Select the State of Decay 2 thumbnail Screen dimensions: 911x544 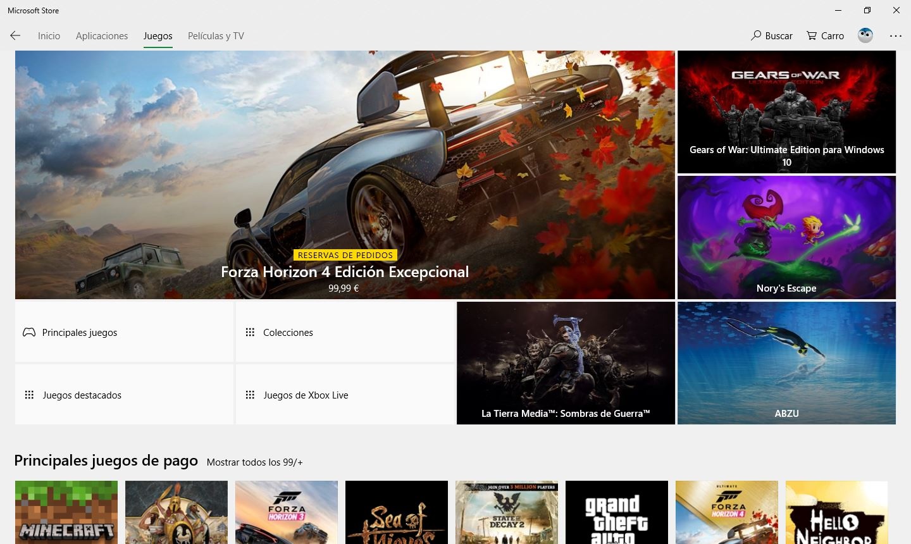point(507,512)
